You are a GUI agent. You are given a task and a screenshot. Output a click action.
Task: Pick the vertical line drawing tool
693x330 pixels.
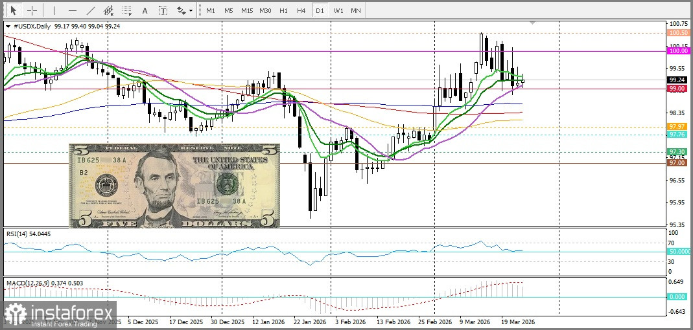tap(54, 10)
